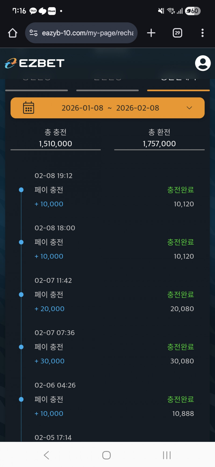
Task: Open tab switcher showing 29 tabs
Action: pos(177,33)
